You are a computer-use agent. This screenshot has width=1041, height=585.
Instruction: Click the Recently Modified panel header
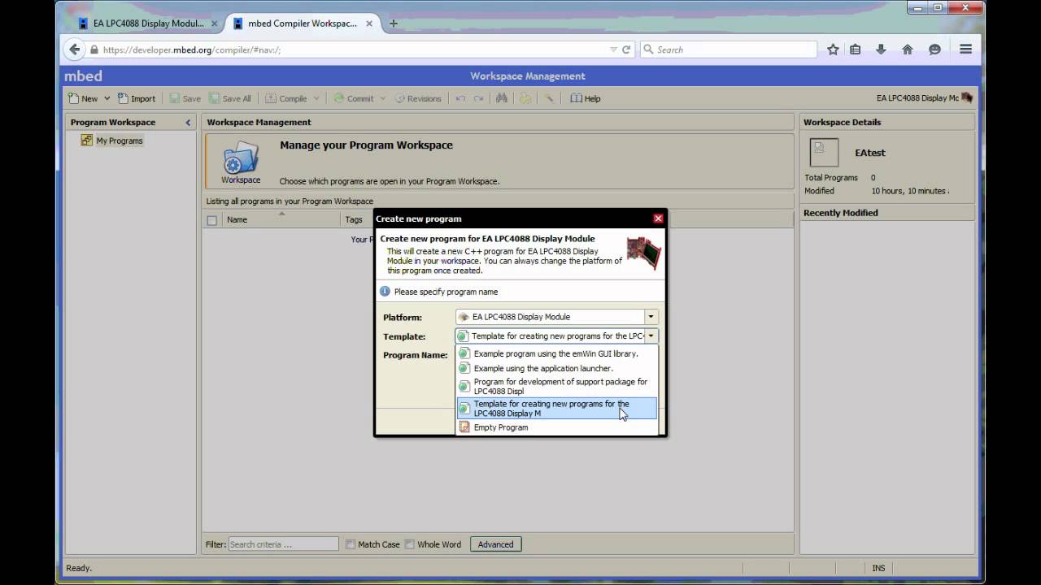887,213
